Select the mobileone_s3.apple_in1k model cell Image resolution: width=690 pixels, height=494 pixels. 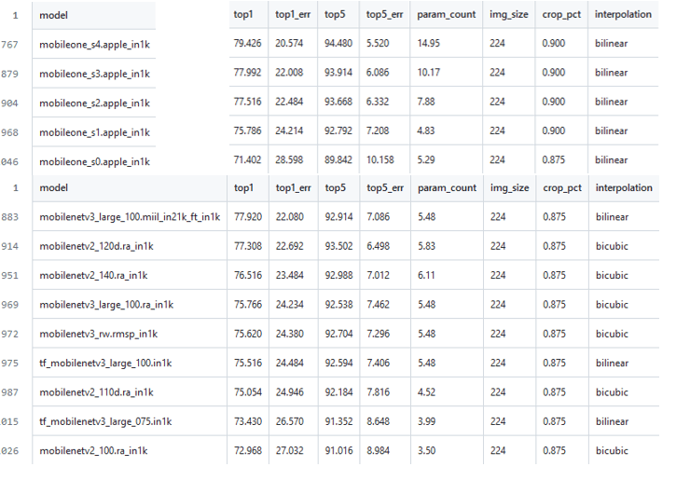point(94,74)
